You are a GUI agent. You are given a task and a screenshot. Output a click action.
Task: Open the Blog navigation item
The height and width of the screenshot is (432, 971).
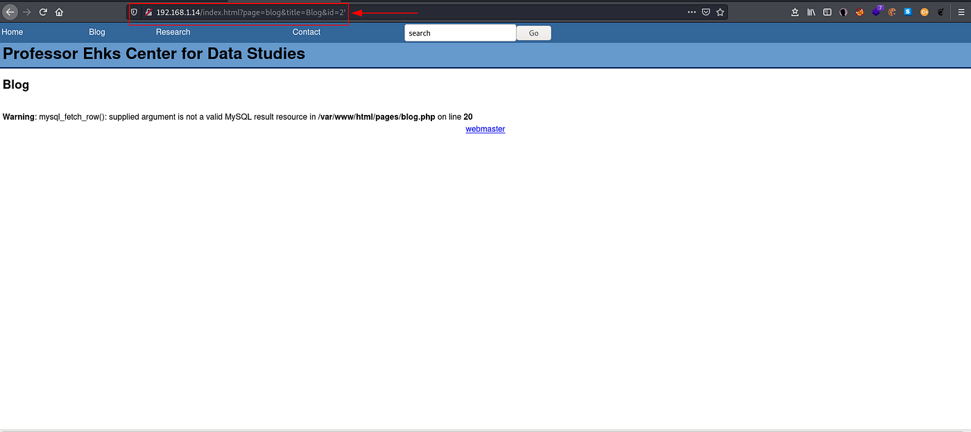click(x=96, y=32)
